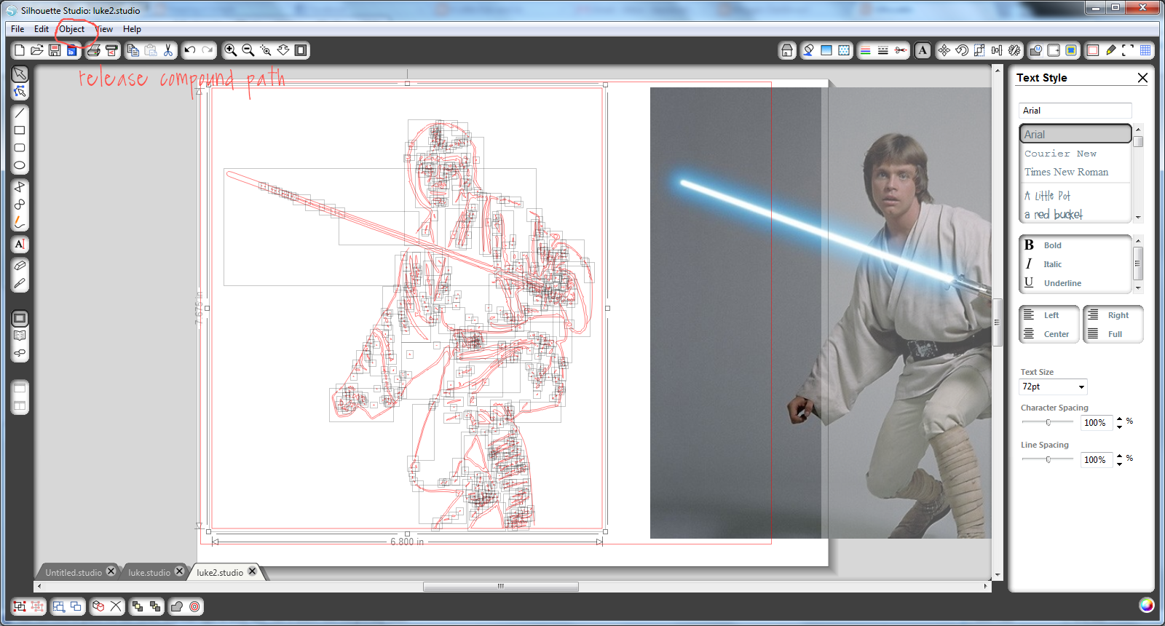Open the color wheel at bottom right

1147,605
